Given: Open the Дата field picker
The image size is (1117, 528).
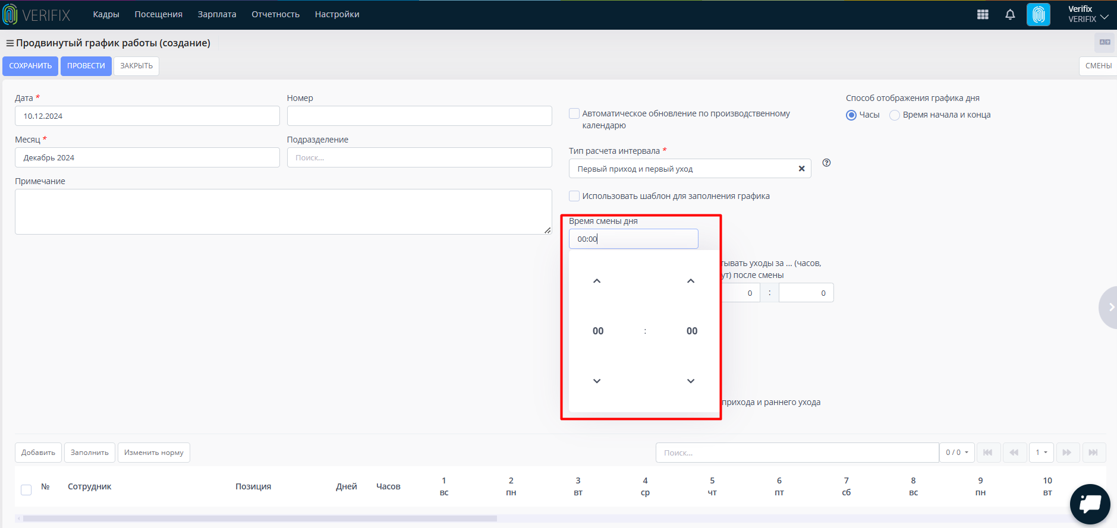Looking at the screenshot, I should tap(147, 116).
